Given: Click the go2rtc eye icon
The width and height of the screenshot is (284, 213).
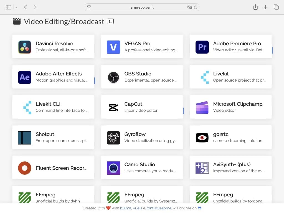Looking at the screenshot, I should pos(202,138).
